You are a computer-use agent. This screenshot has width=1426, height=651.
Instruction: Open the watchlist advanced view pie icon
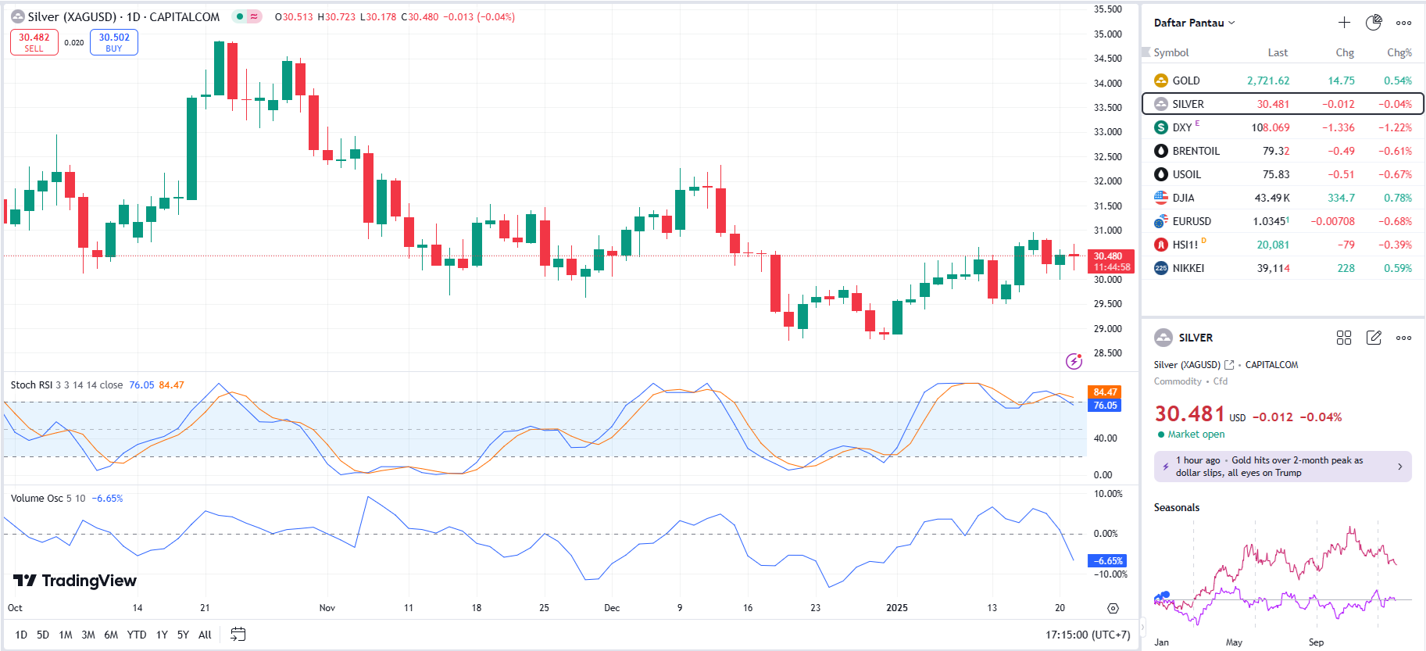click(x=1373, y=23)
